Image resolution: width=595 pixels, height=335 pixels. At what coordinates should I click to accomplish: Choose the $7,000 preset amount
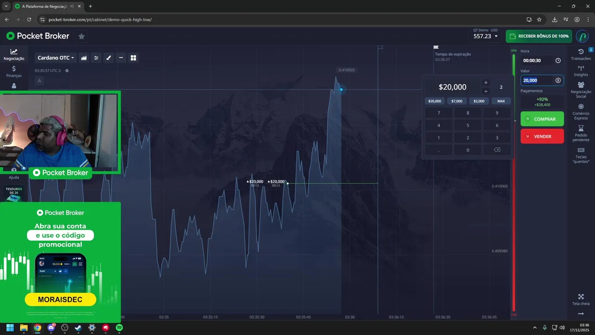[x=457, y=101]
